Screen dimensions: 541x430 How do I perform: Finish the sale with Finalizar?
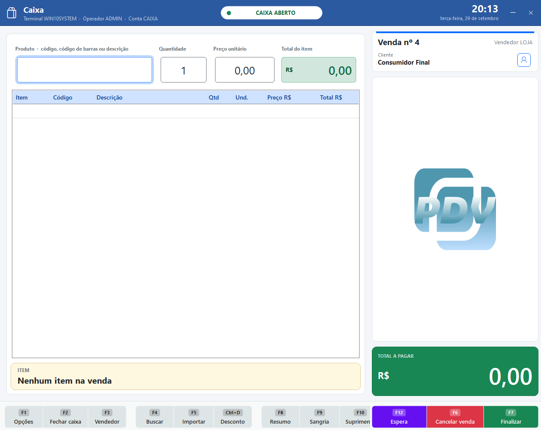tap(511, 417)
